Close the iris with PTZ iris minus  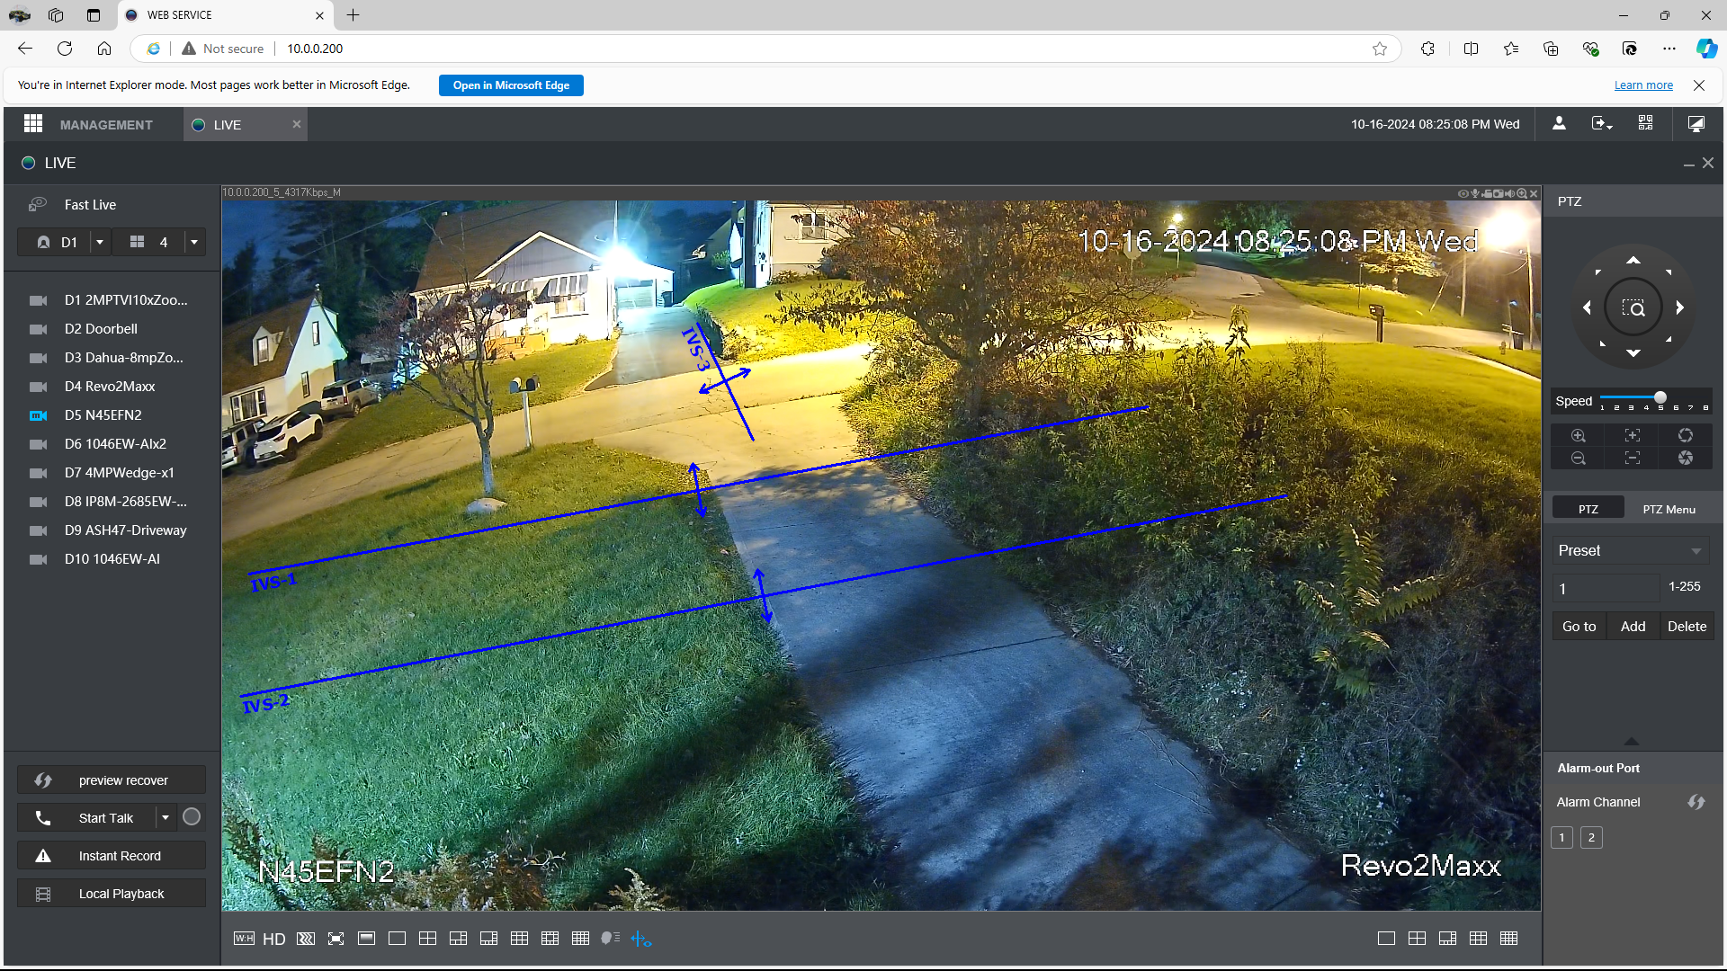1686,459
